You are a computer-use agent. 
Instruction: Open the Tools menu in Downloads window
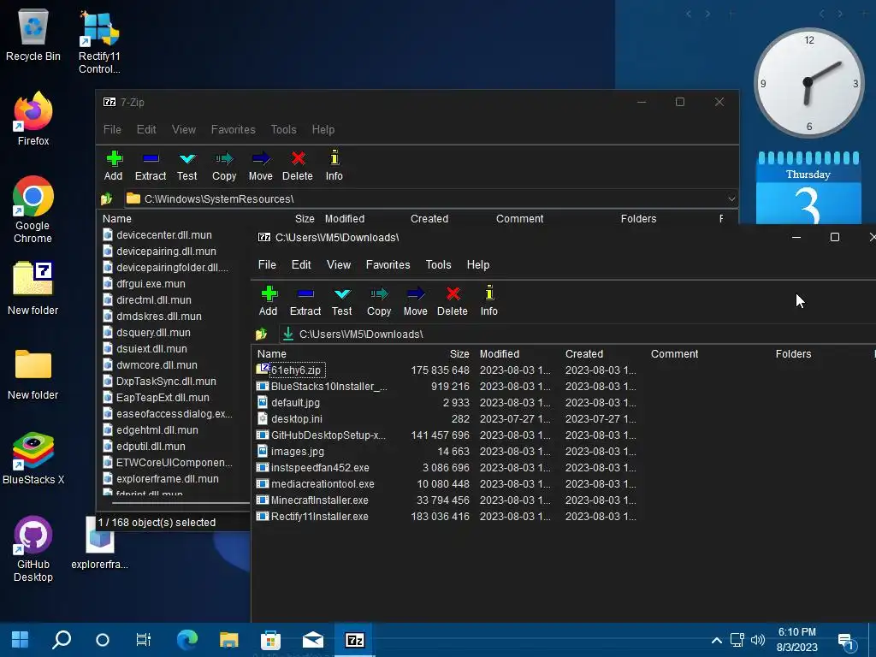(x=439, y=265)
